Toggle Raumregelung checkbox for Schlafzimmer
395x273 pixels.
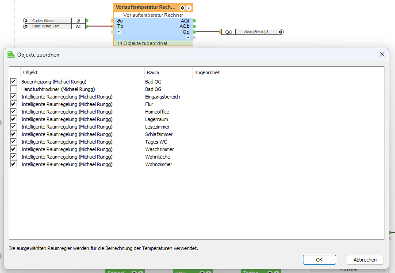click(x=13, y=134)
